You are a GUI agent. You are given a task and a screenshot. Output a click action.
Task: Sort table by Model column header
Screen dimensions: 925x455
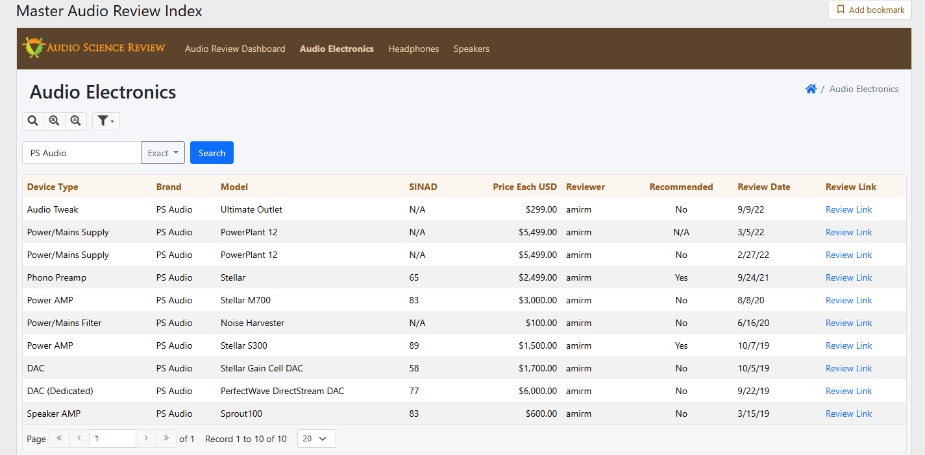pyautogui.click(x=234, y=187)
